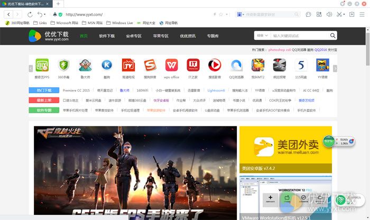Reload the page with the refresh icon

(30, 15)
